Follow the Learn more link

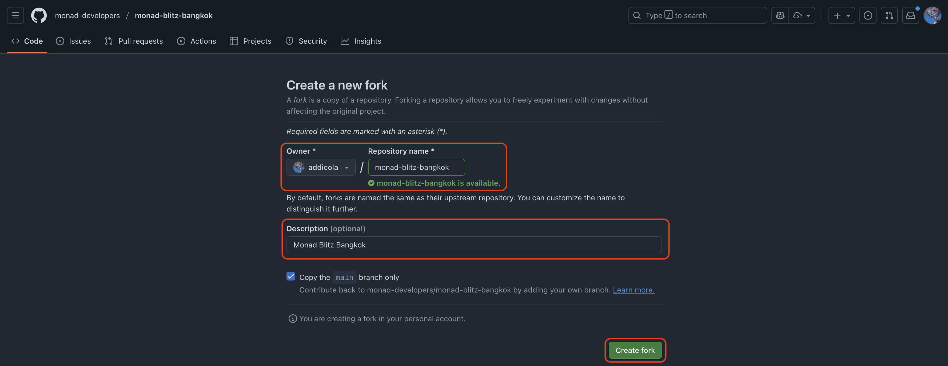633,290
